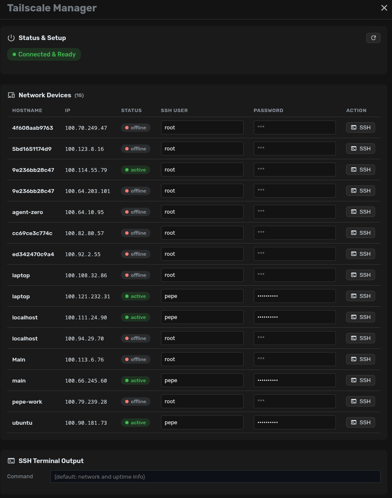Click SSH button for pepe-work
The image size is (392, 498).
click(x=360, y=401)
